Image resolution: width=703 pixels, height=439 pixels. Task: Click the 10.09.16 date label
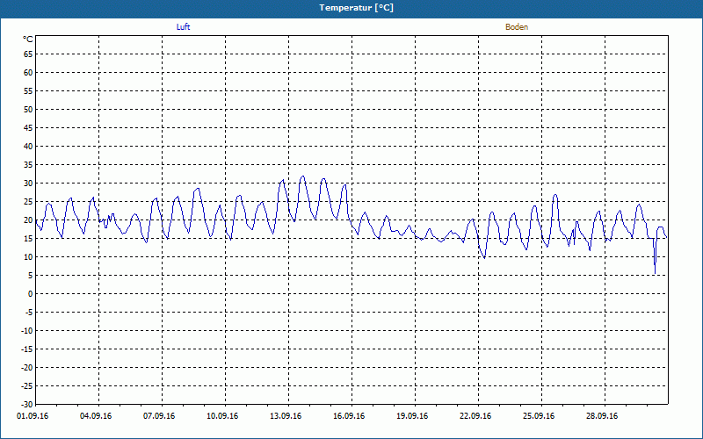(222, 416)
